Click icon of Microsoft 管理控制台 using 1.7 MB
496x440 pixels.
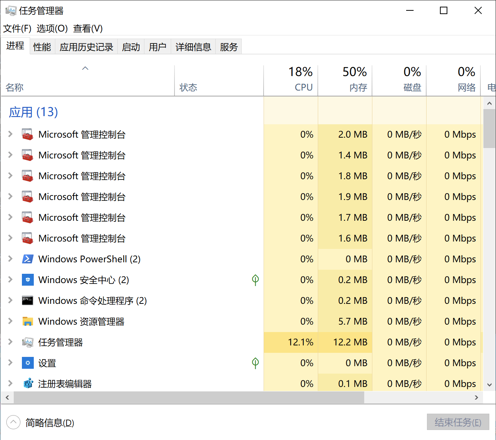click(x=27, y=217)
